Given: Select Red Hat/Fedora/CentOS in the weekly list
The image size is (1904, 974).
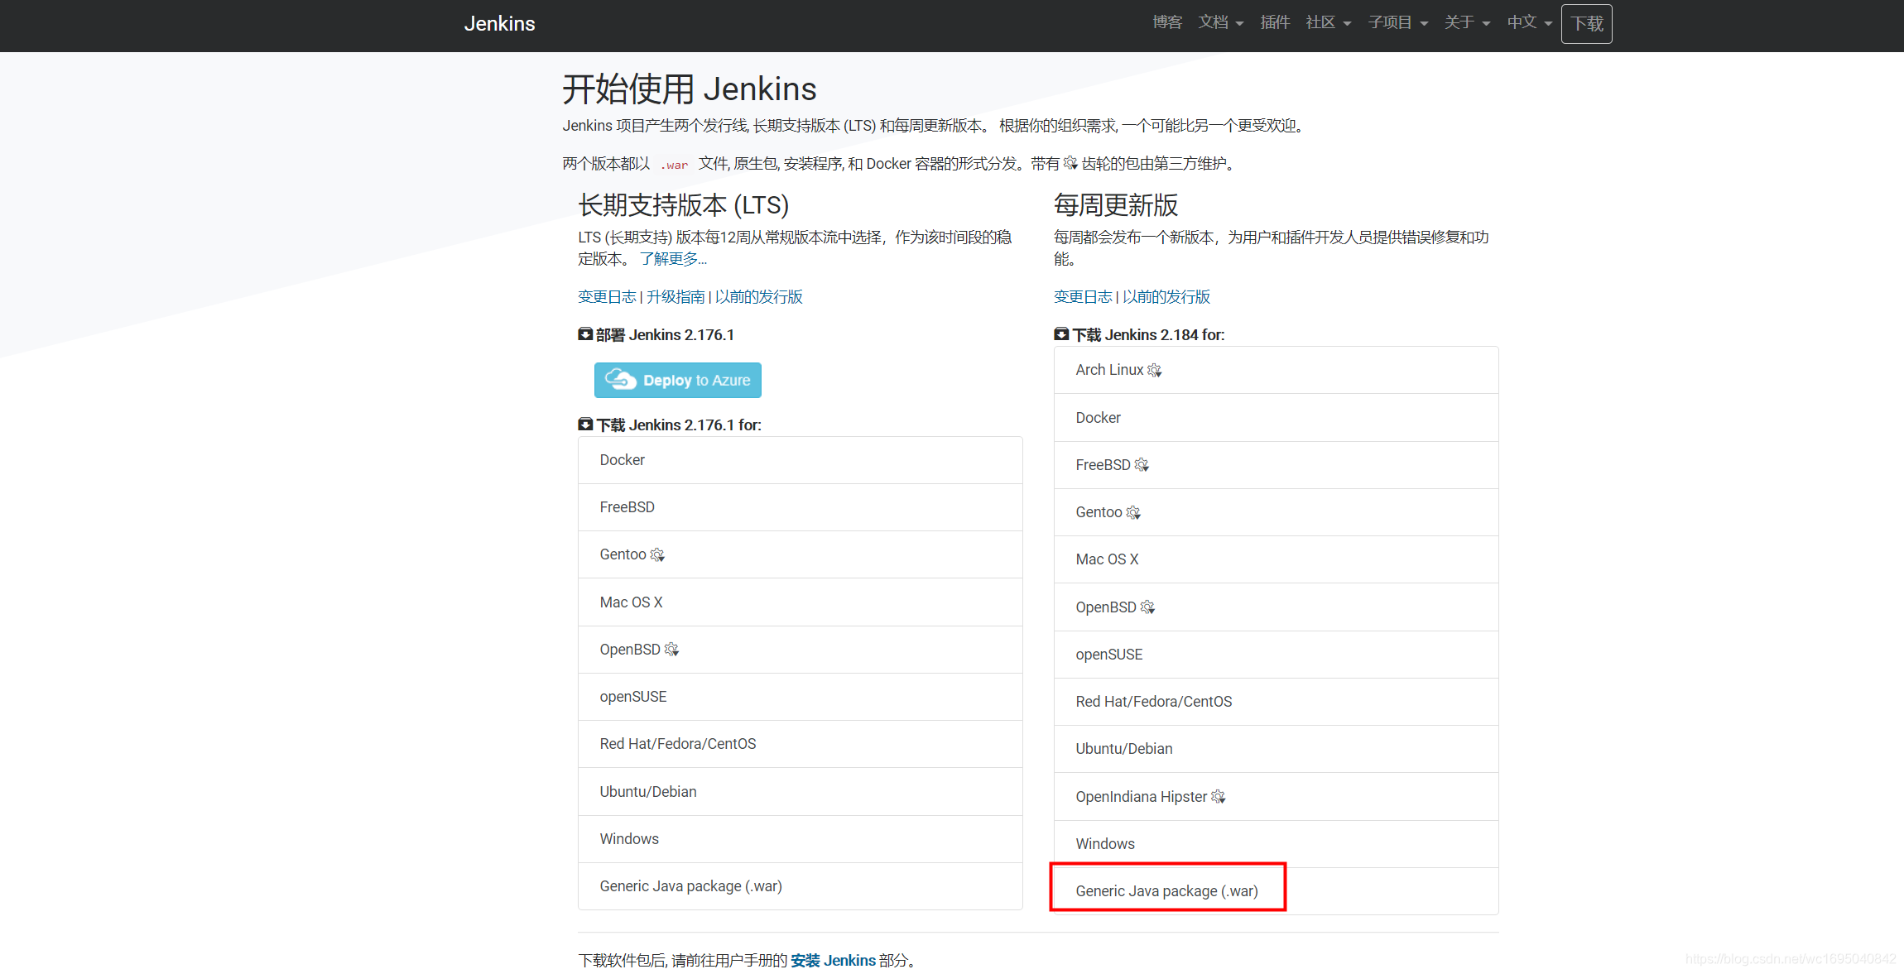Looking at the screenshot, I should (x=1277, y=702).
